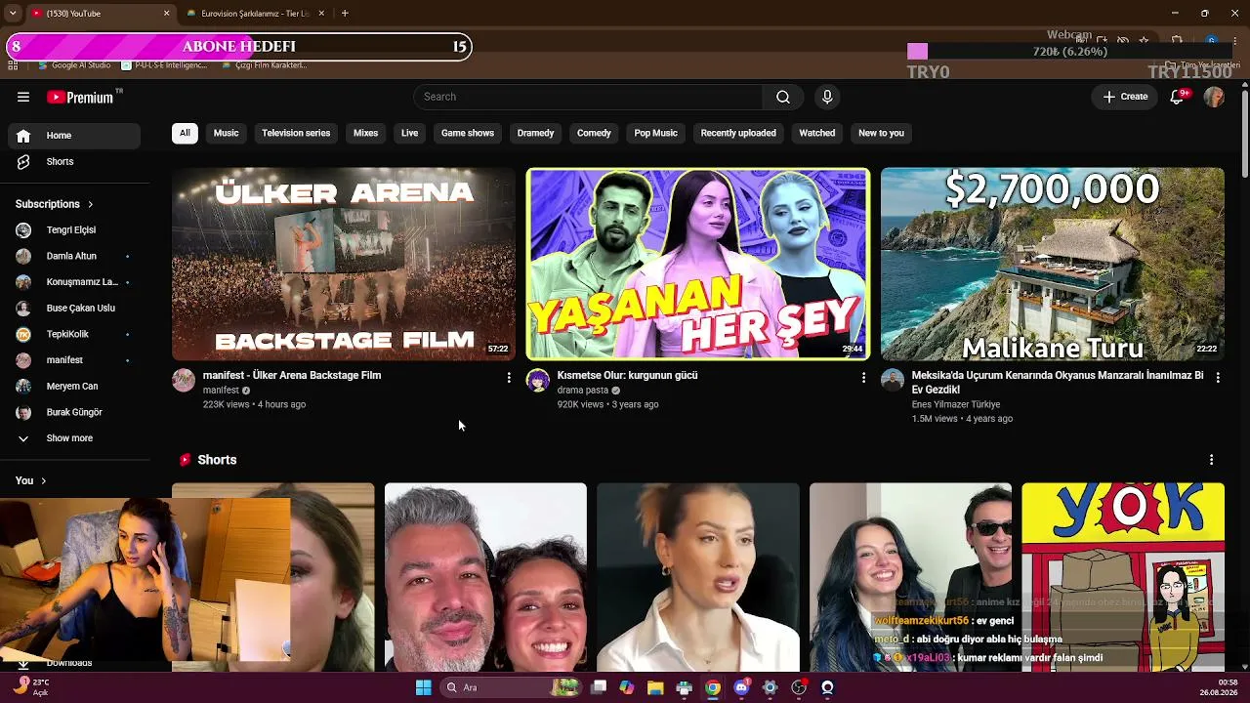The width and height of the screenshot is (1250, 703).
Task: Click the search magnifier button
Action: click(x=783, y=97)
